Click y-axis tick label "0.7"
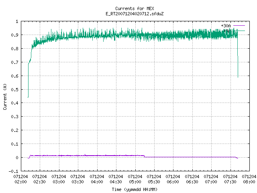 14,62
